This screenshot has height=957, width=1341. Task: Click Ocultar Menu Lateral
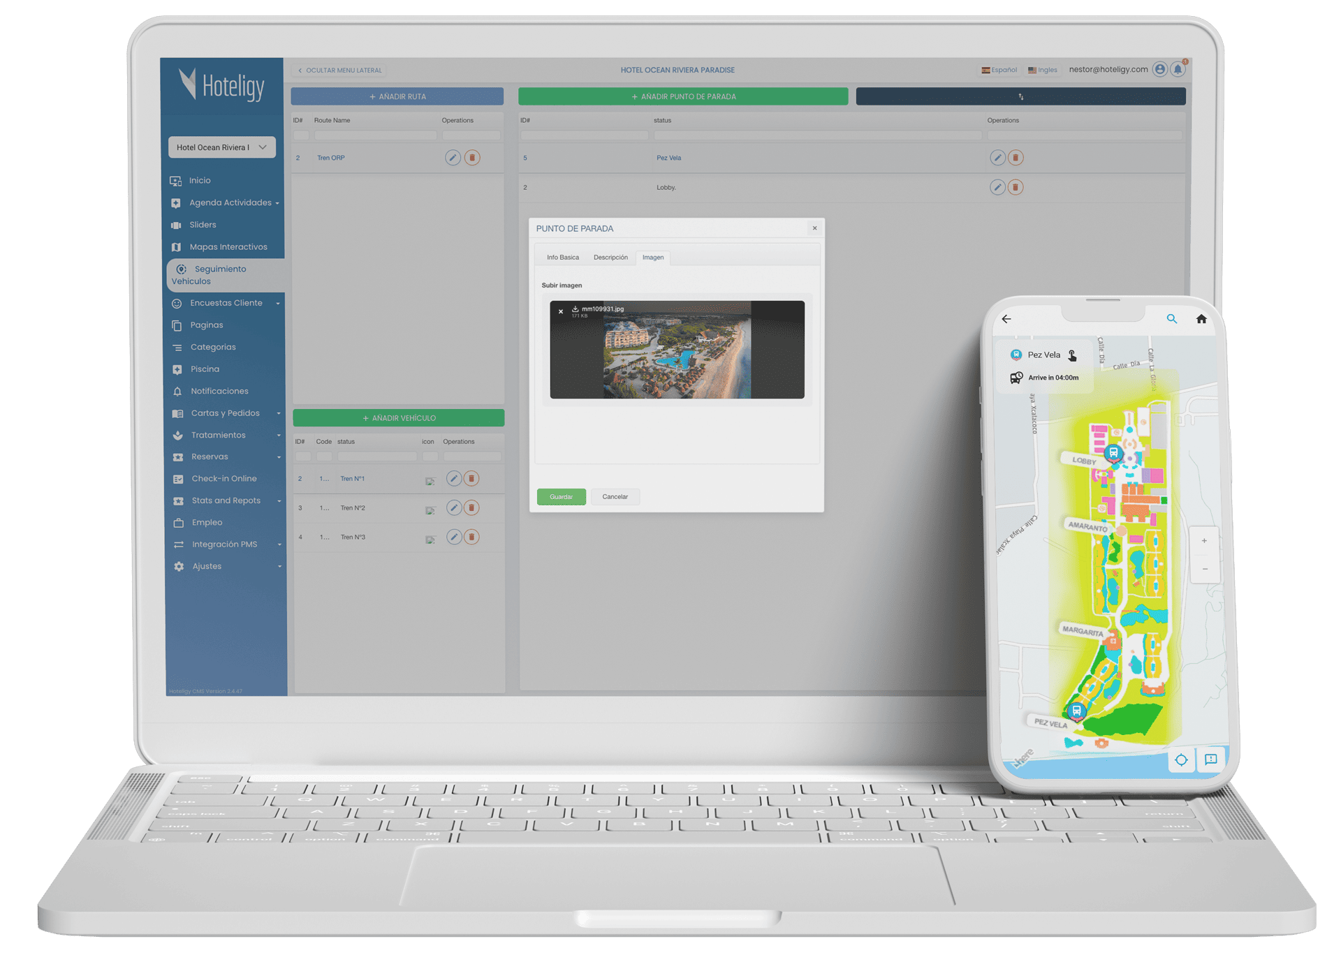click(340, 71)
